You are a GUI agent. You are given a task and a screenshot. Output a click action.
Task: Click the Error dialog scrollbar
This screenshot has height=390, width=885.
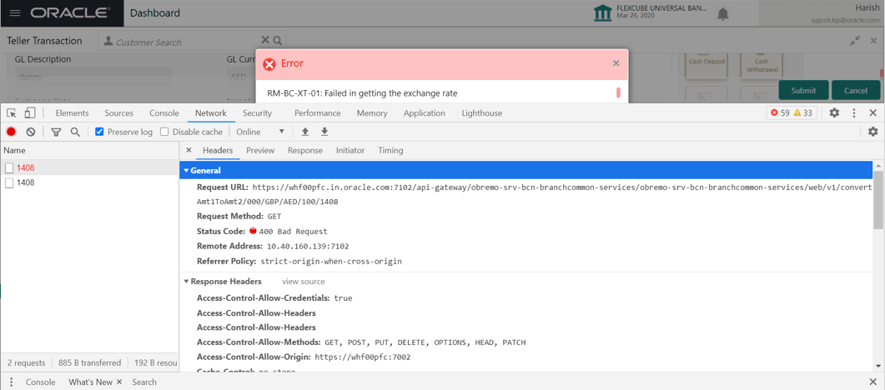(618, 92)
